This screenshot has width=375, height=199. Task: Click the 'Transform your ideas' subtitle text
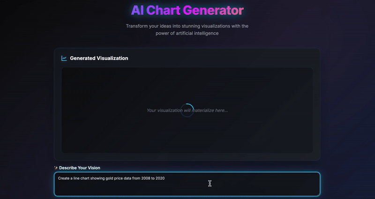[187, 26]
